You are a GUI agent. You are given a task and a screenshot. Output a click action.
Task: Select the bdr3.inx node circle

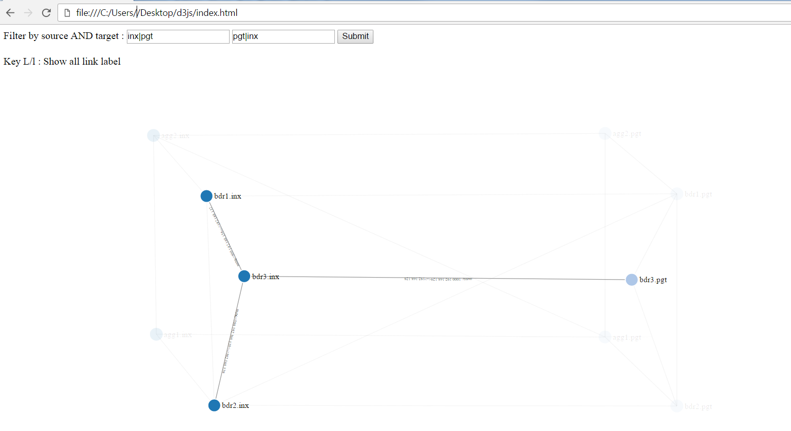tap(244, 276)
